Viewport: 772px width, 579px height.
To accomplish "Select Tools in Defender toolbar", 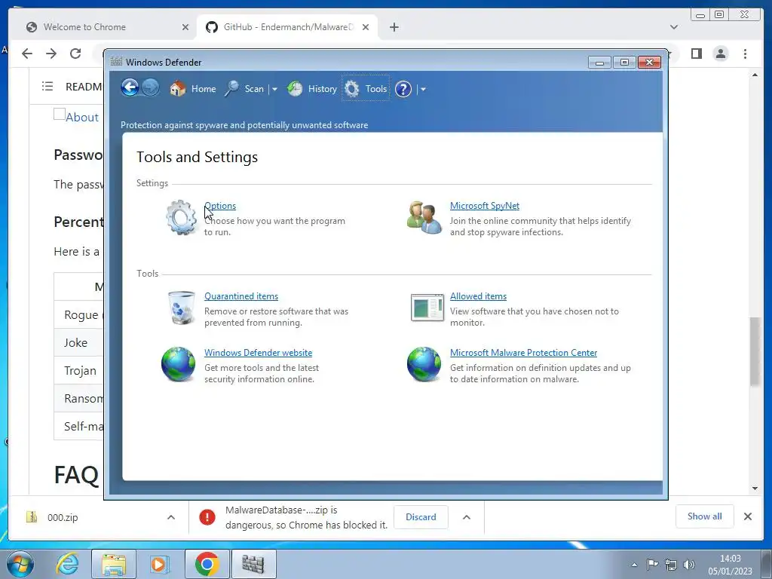I will coord(366,89).
